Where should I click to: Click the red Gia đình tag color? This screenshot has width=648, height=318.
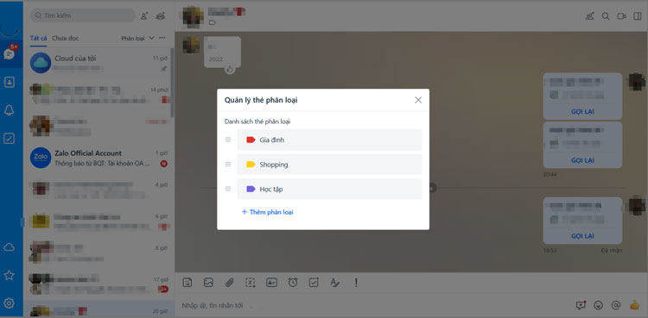point(251,140)
